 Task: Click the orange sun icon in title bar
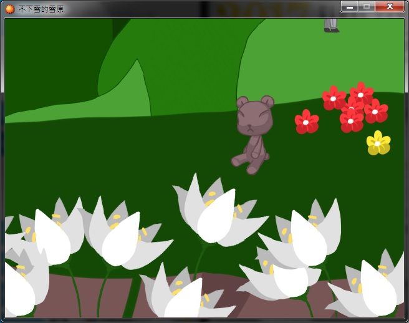[9, 9]
